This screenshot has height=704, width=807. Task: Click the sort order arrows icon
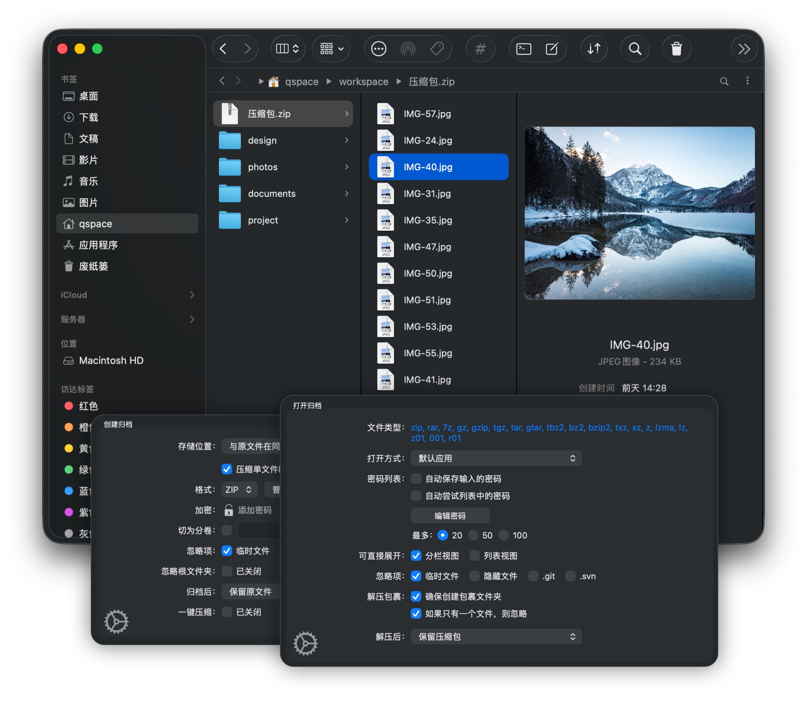594,49
